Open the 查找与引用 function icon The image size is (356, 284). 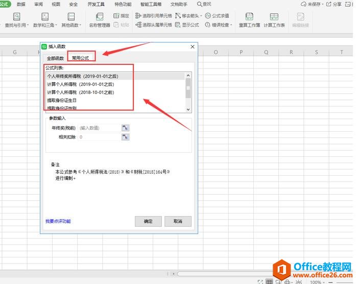click(16, 17)
